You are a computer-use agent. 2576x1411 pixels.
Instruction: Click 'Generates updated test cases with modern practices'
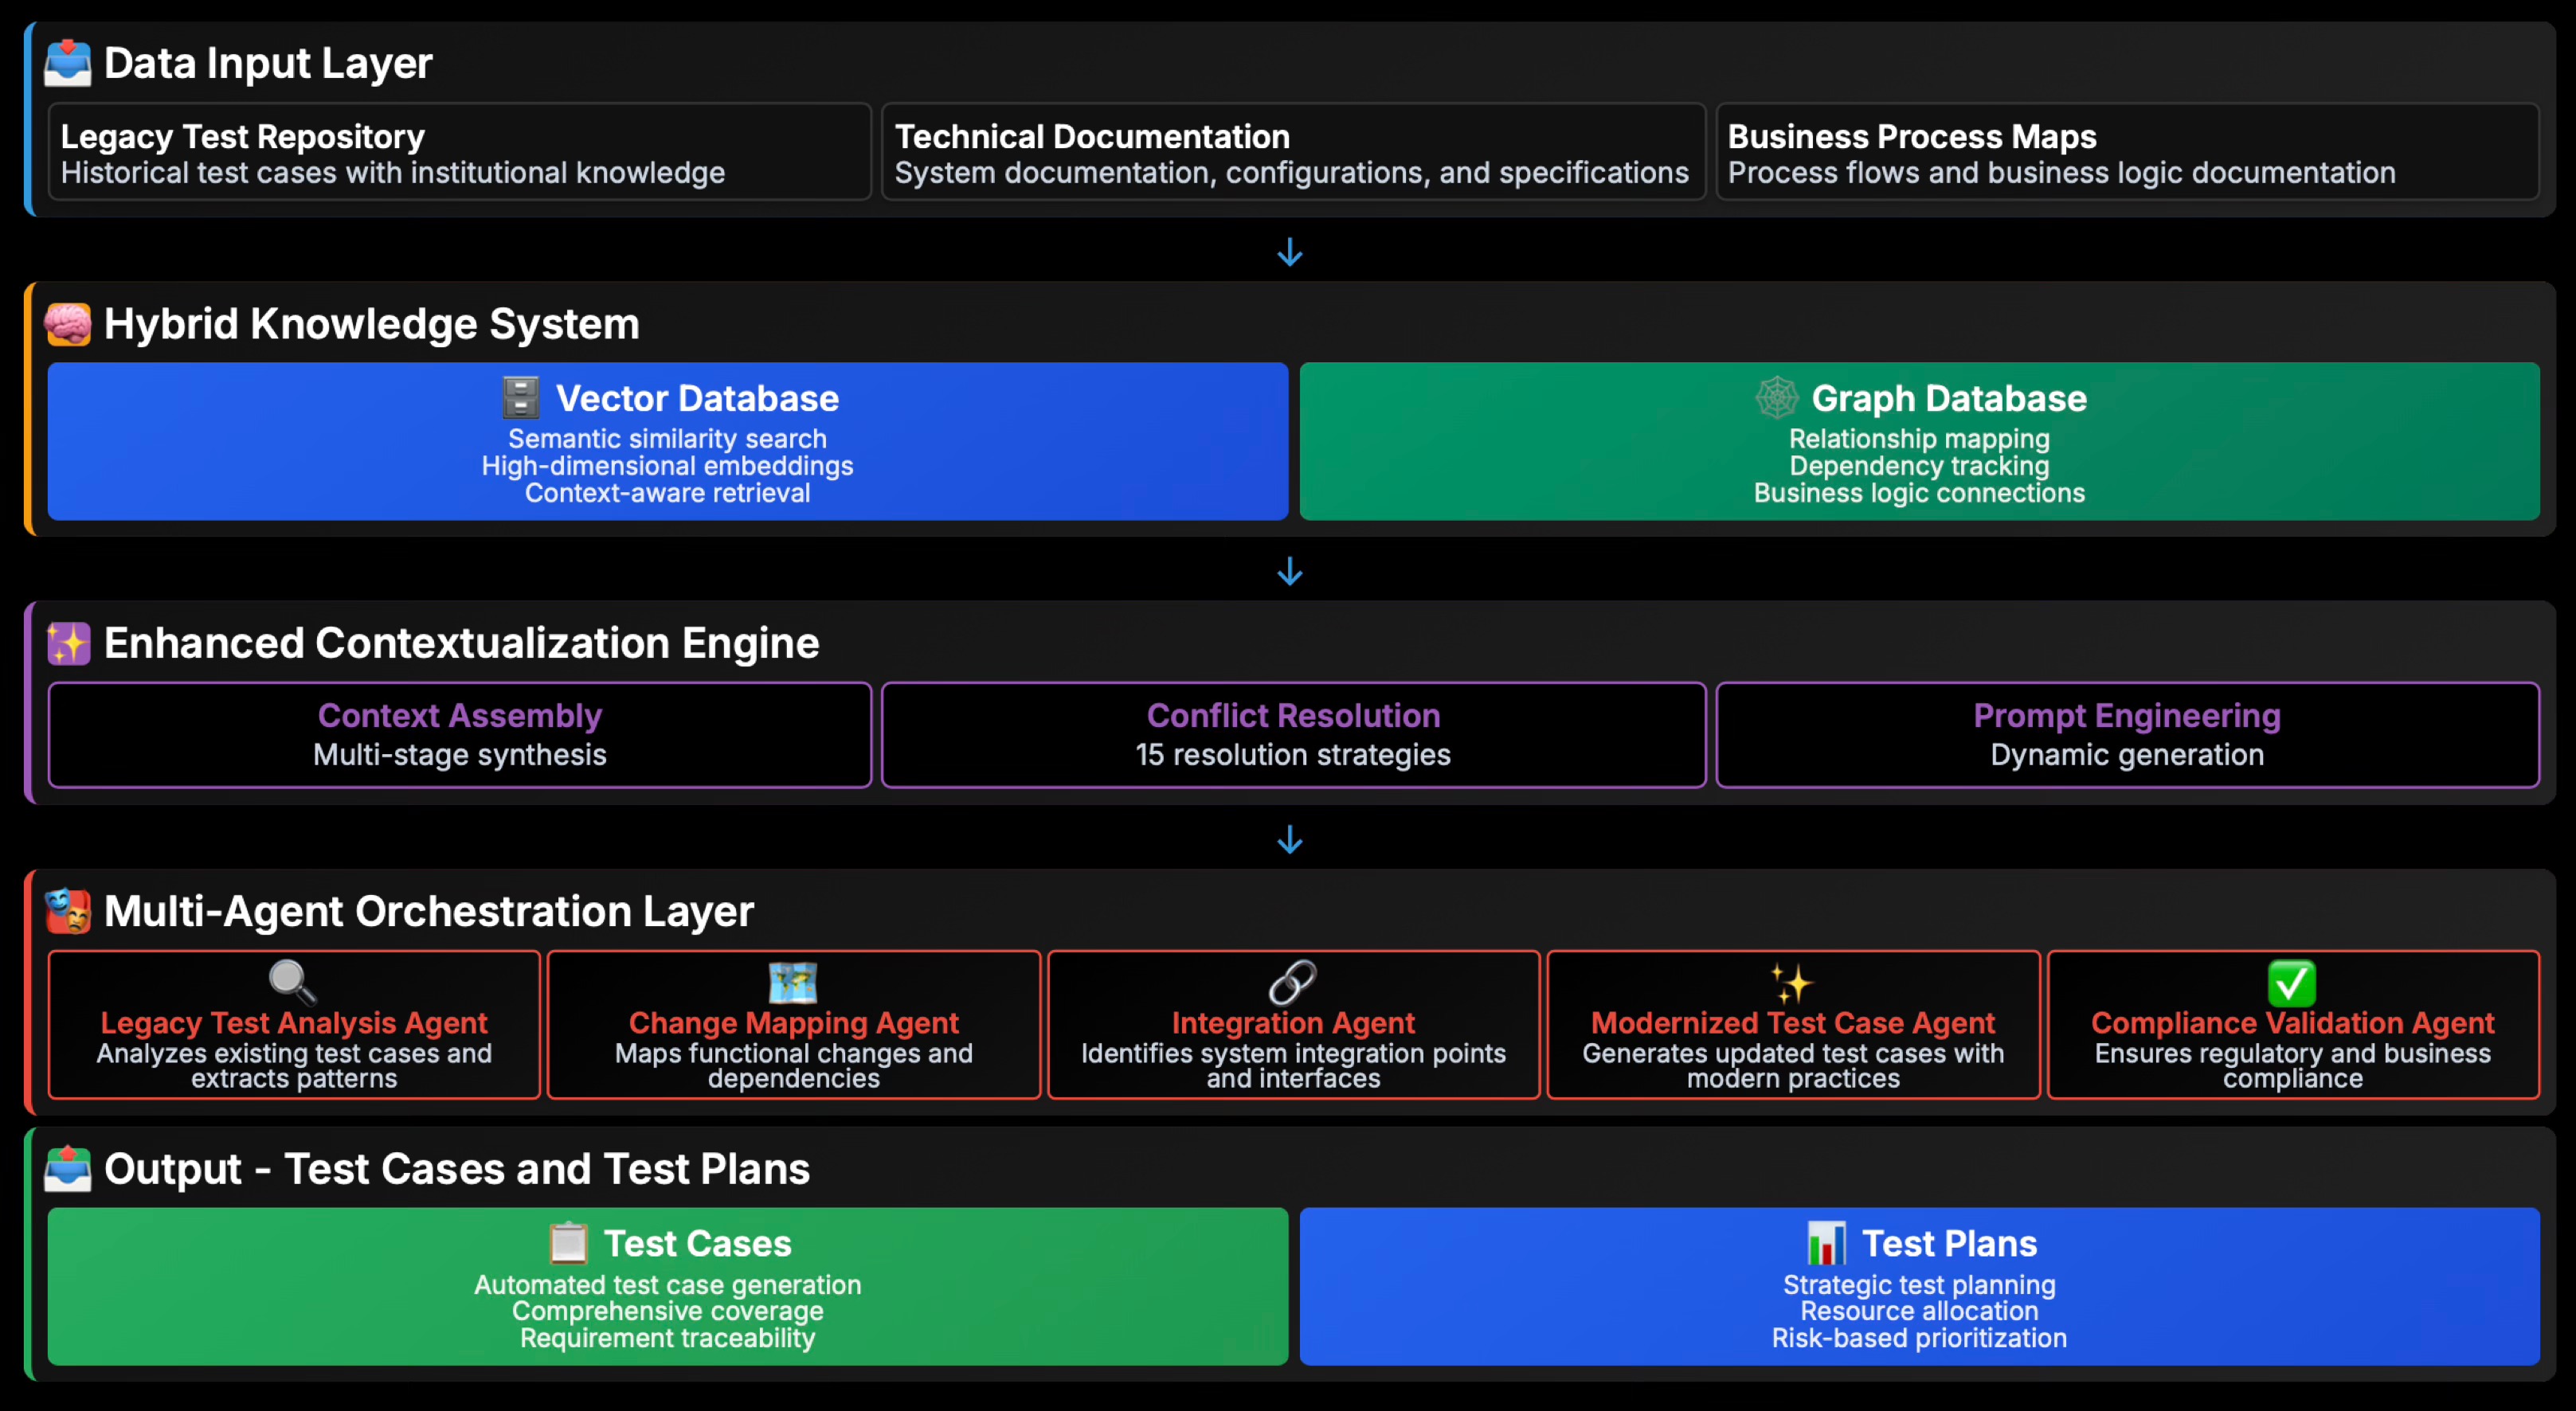1792,1066
